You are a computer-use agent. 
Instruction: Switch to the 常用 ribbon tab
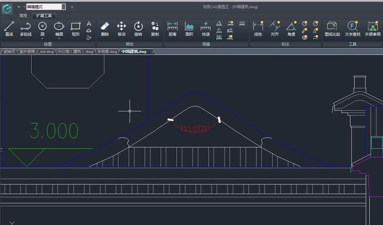[x=23, y=16]
